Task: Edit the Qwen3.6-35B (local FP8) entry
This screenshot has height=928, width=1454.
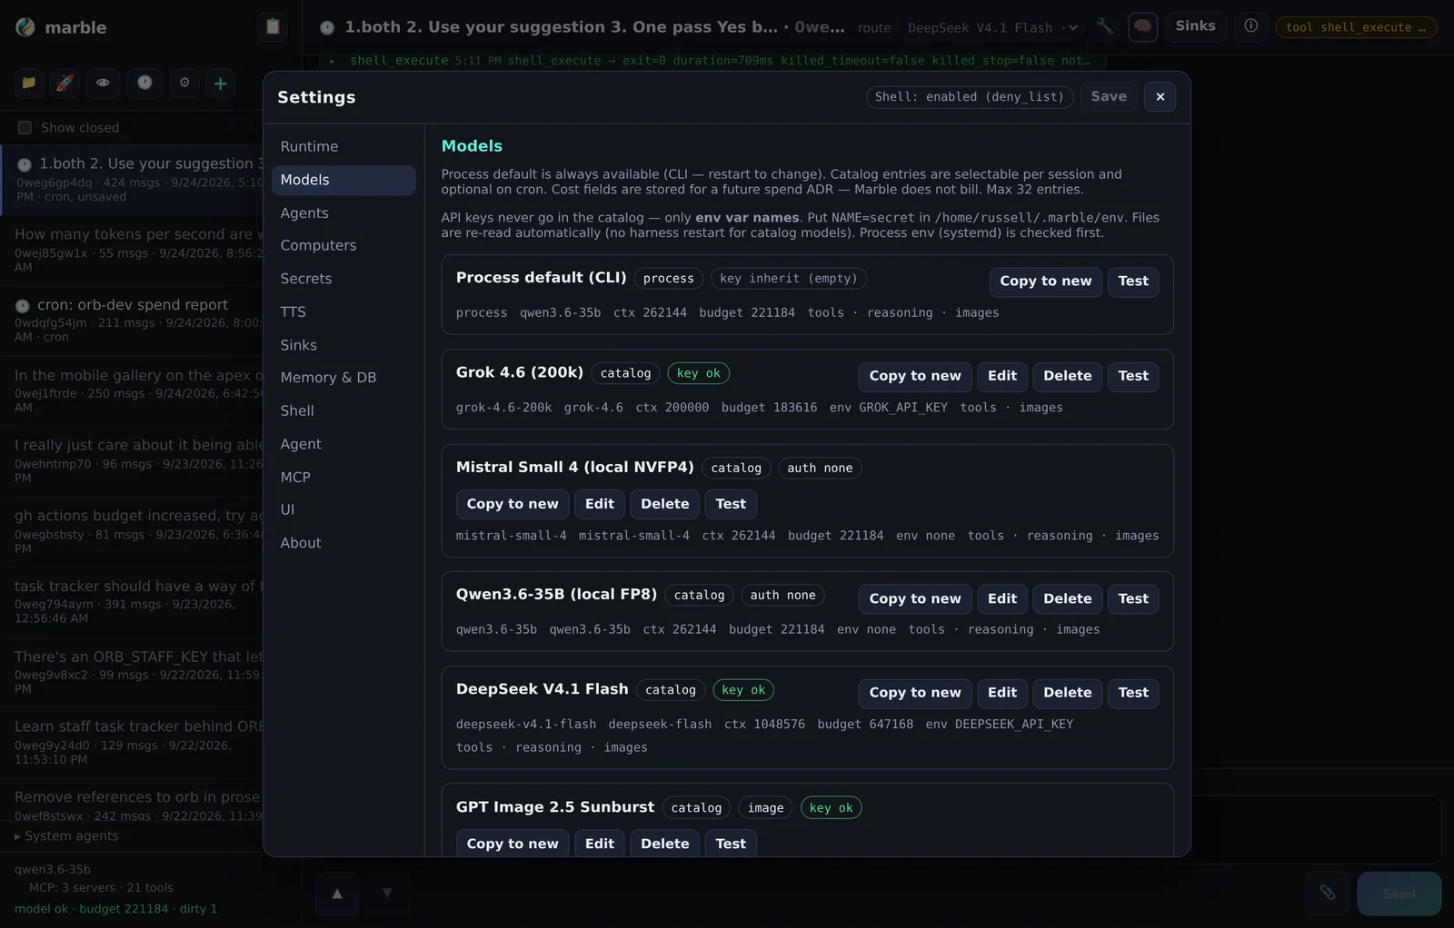Action: pyautogui.click(x=1002, y=599)
